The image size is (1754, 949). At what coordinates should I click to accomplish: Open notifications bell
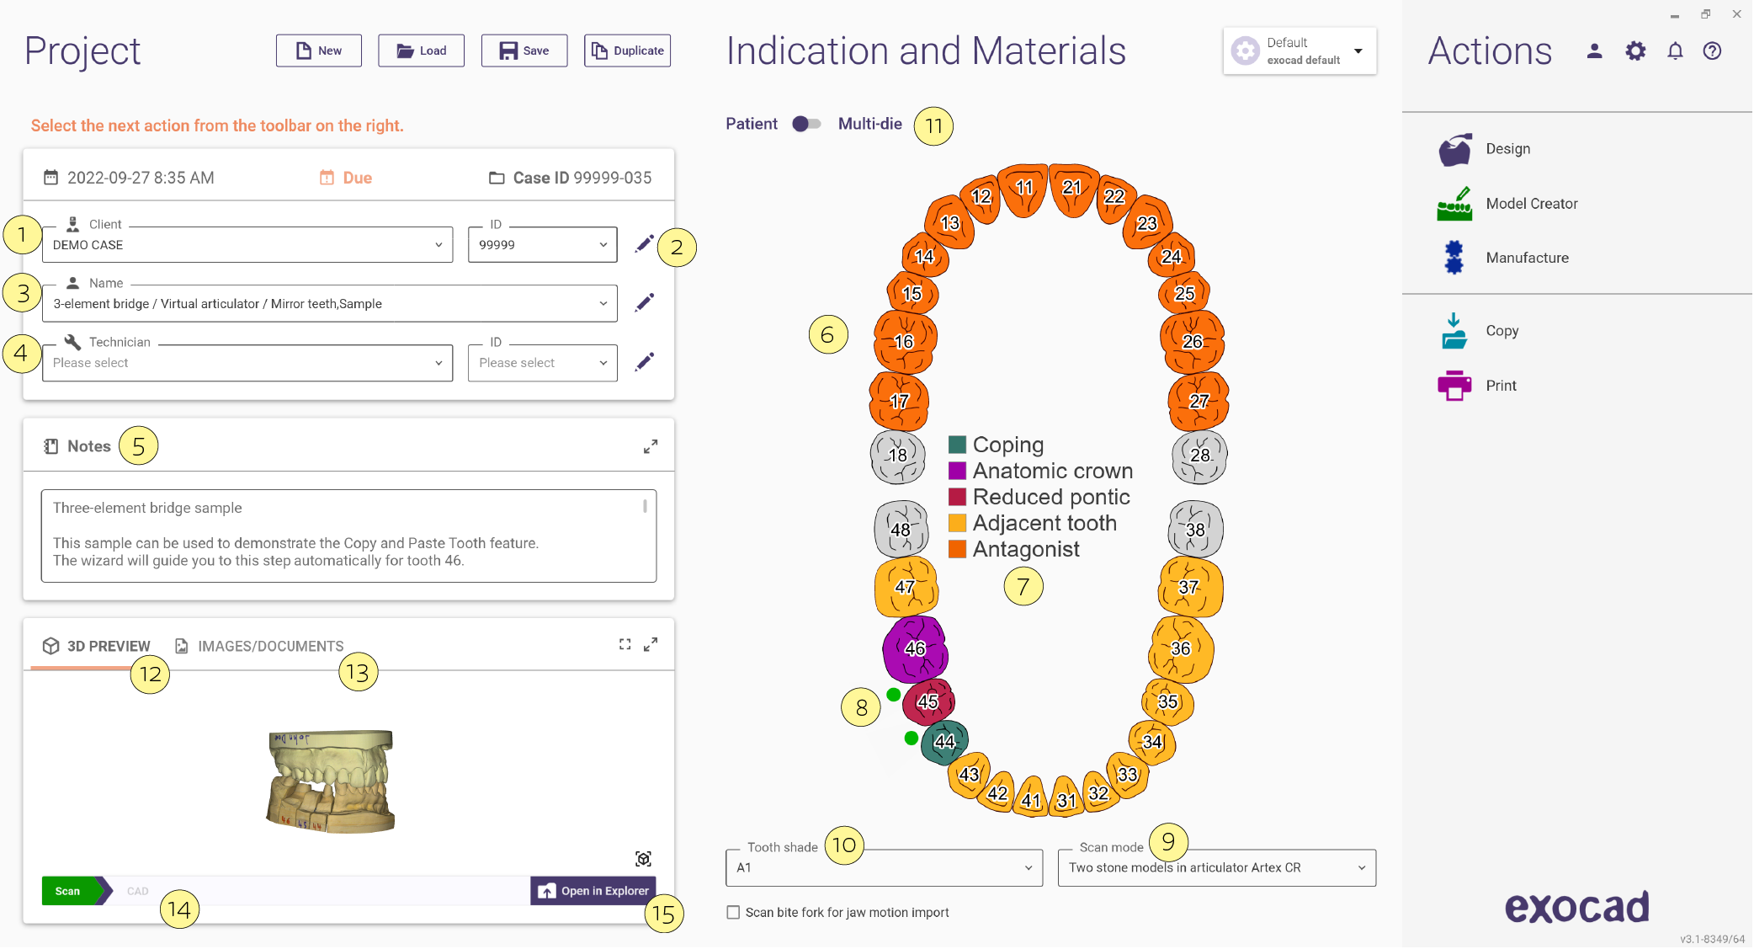[1675, 51]
